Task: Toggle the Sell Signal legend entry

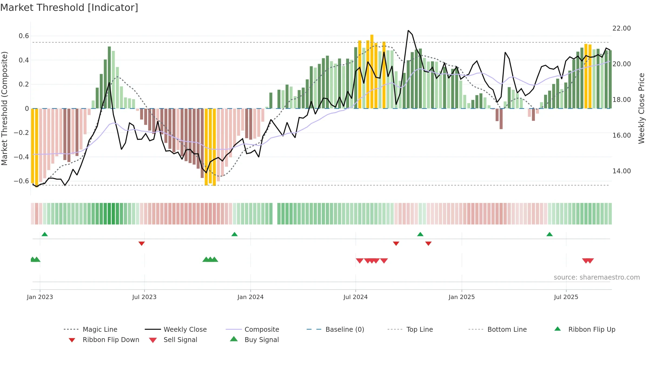Action: [x=173, y=340]
